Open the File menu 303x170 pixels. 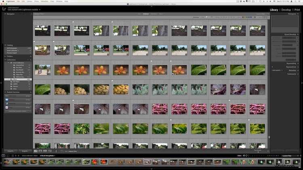[18, 1]
